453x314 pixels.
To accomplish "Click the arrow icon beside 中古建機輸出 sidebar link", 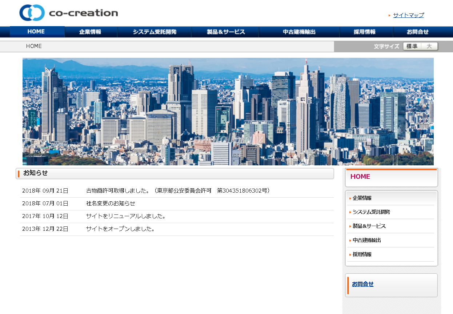I will tap(350, 240).
